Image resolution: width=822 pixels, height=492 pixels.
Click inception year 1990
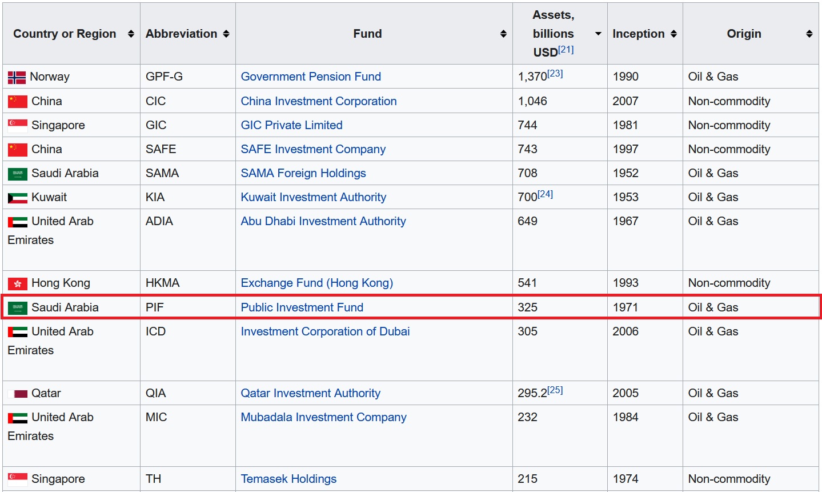coord(625,77)
